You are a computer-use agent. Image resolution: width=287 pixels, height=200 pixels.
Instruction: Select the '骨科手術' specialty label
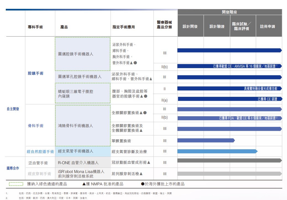click(35, 126)
